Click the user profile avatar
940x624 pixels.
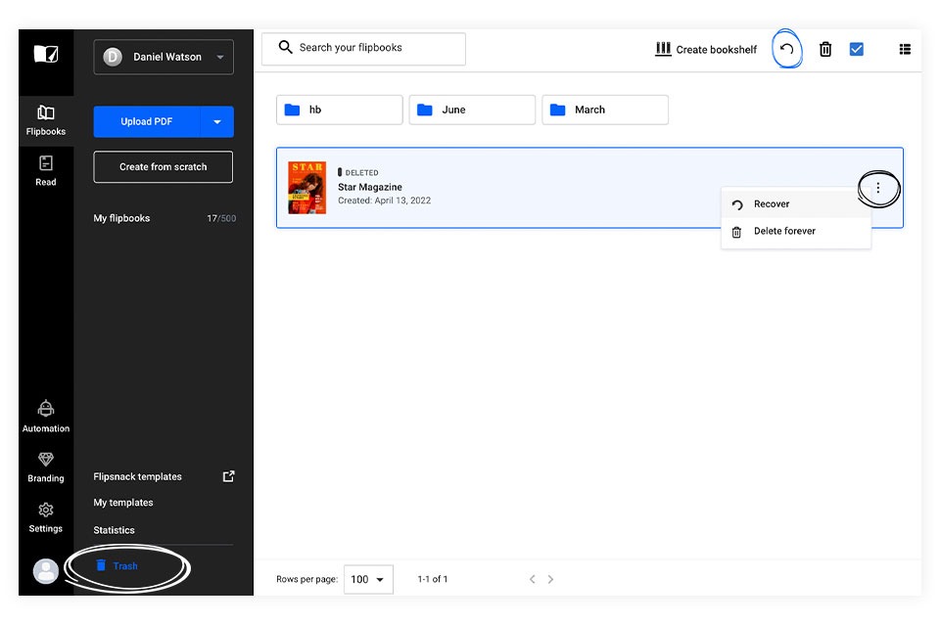46,571
